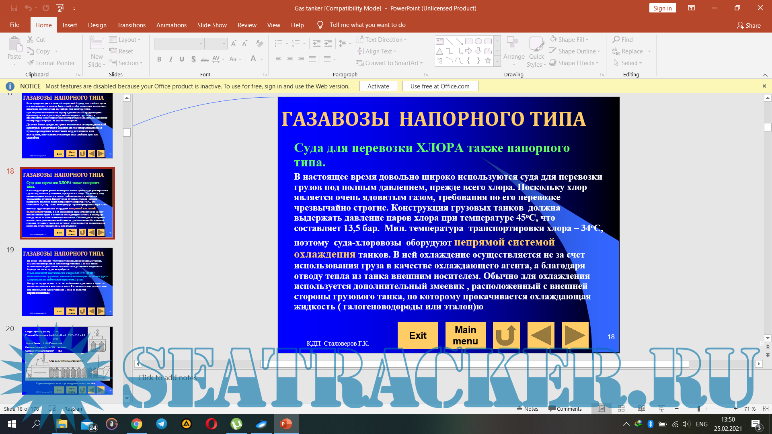This screenshot has height=434, width=772.
Task: Click the slide's next arrow icon
Action: (575, 335)
